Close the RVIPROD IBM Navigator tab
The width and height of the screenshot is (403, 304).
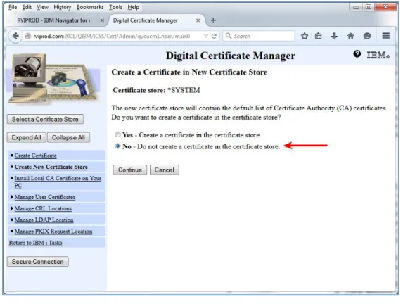(x=102, y=20)
